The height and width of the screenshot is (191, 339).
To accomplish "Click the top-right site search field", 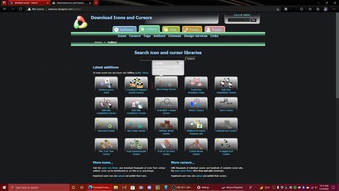I will (239, 20).
